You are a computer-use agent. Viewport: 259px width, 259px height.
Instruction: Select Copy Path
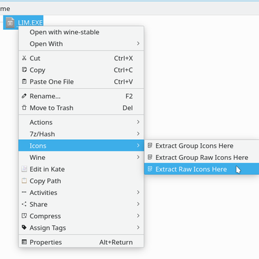click(81, 181)
